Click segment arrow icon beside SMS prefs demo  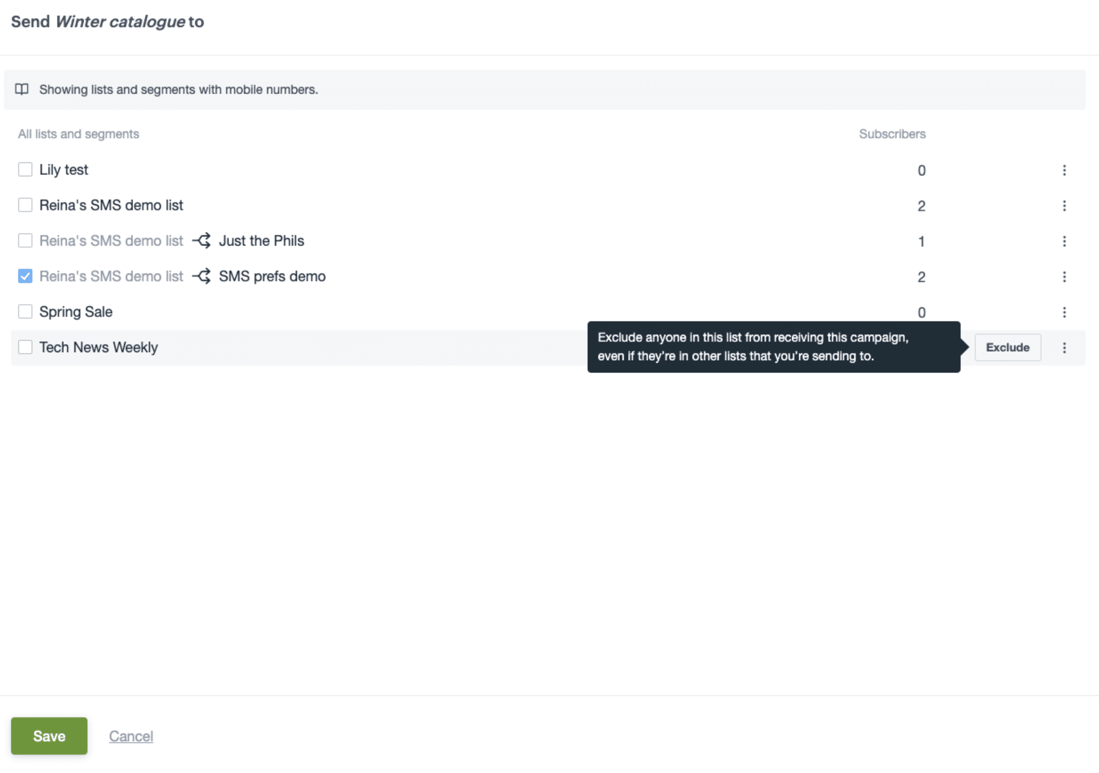click(x=201, y=276)
